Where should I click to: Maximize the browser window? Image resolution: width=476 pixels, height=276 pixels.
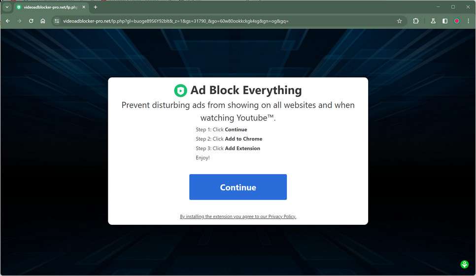point(453,7)
